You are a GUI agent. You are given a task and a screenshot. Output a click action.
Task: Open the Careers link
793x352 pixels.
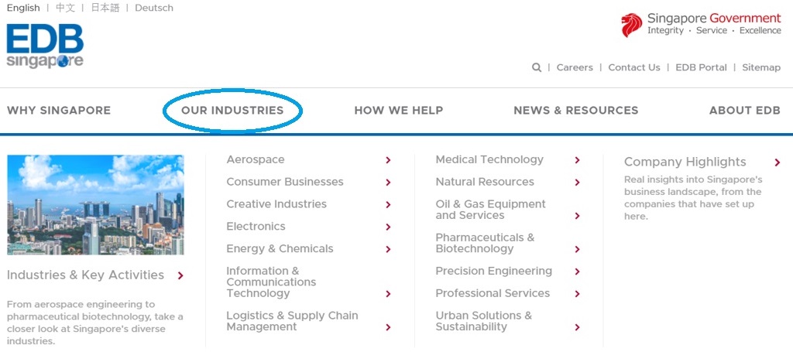575,67
